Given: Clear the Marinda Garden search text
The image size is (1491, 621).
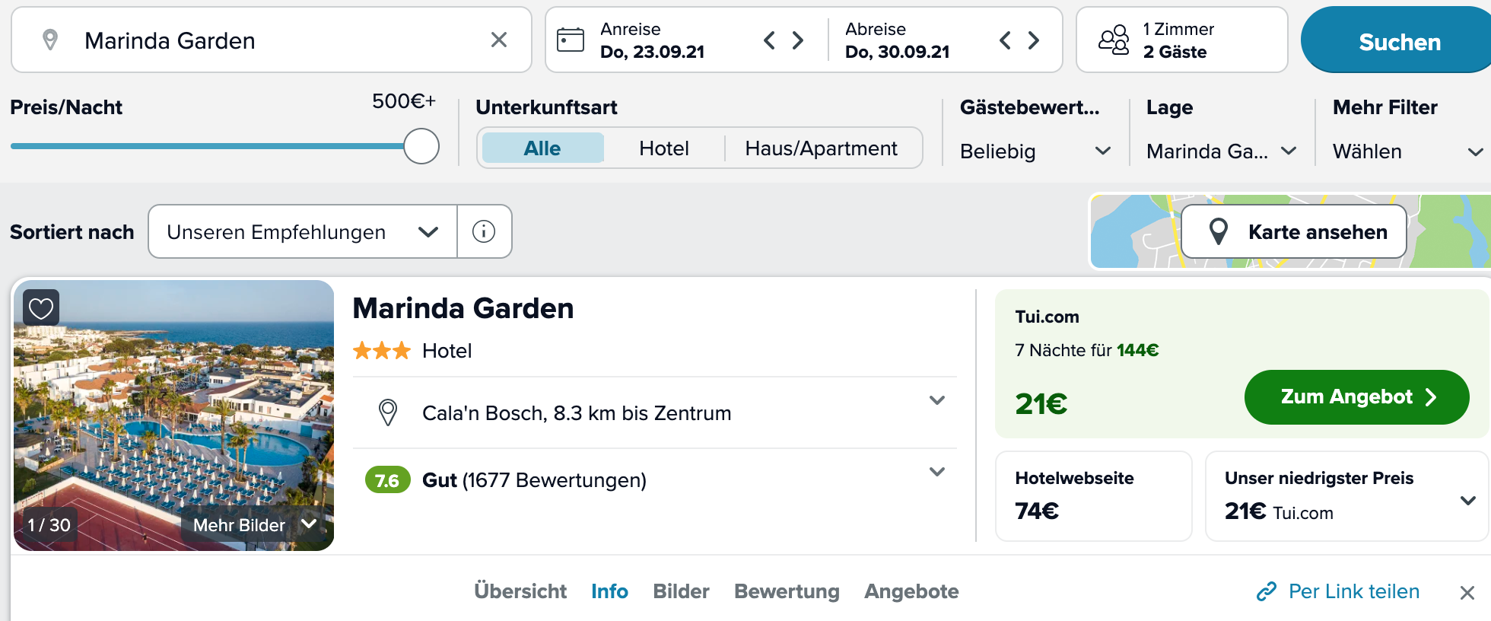Looking at the screenshot, I should tap(499, 40).
